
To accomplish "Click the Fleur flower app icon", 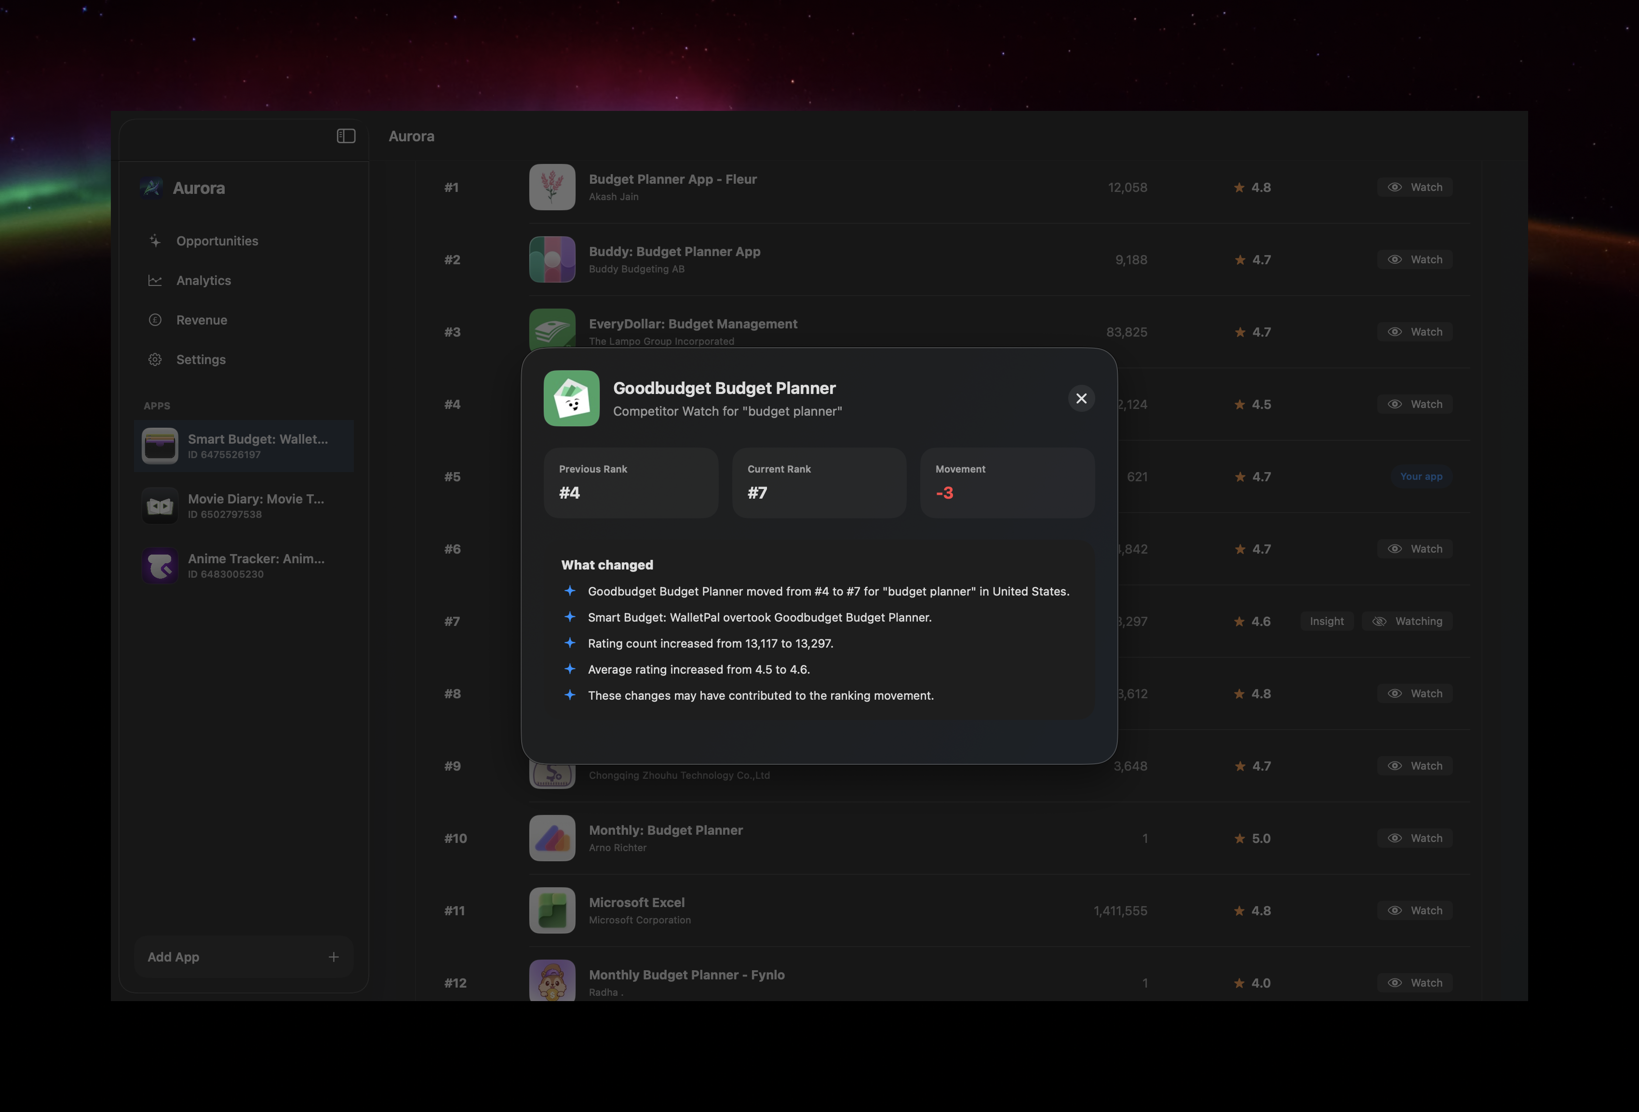I will 552,187.
